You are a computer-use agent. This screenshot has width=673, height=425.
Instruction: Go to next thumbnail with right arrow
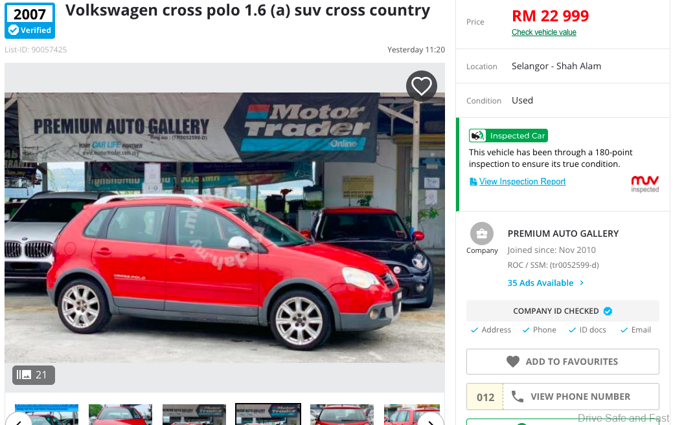431,420
